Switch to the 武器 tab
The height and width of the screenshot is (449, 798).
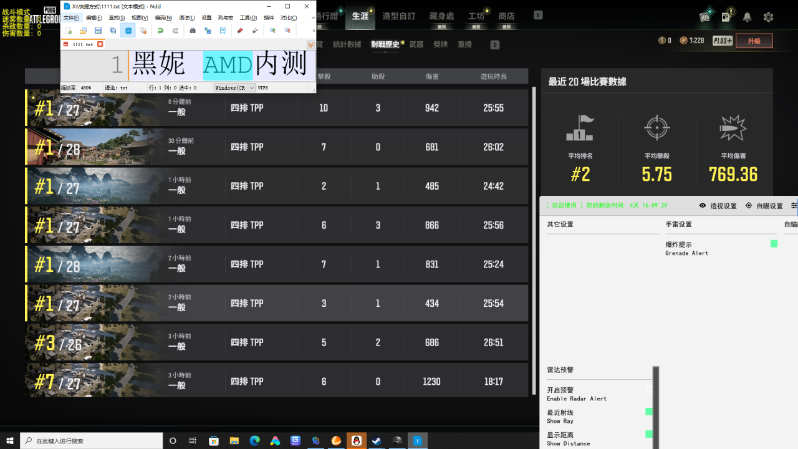tap(416, 44)
